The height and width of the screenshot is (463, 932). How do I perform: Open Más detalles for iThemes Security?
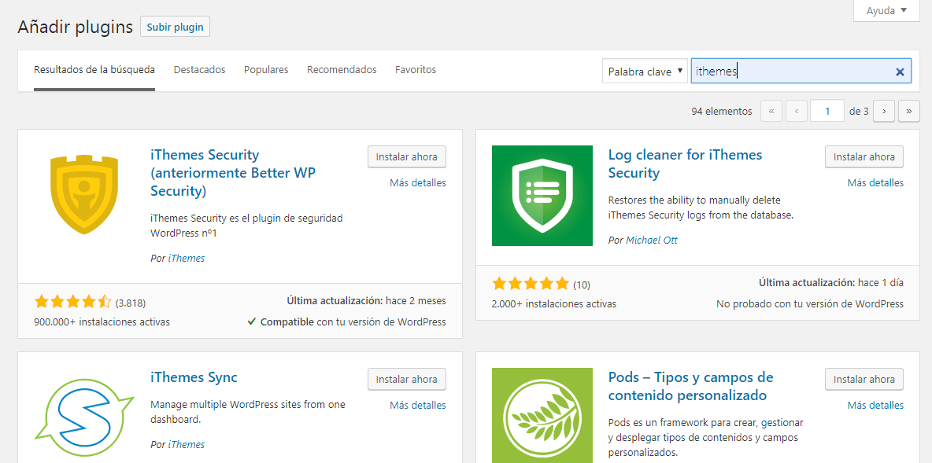(418, 183)
